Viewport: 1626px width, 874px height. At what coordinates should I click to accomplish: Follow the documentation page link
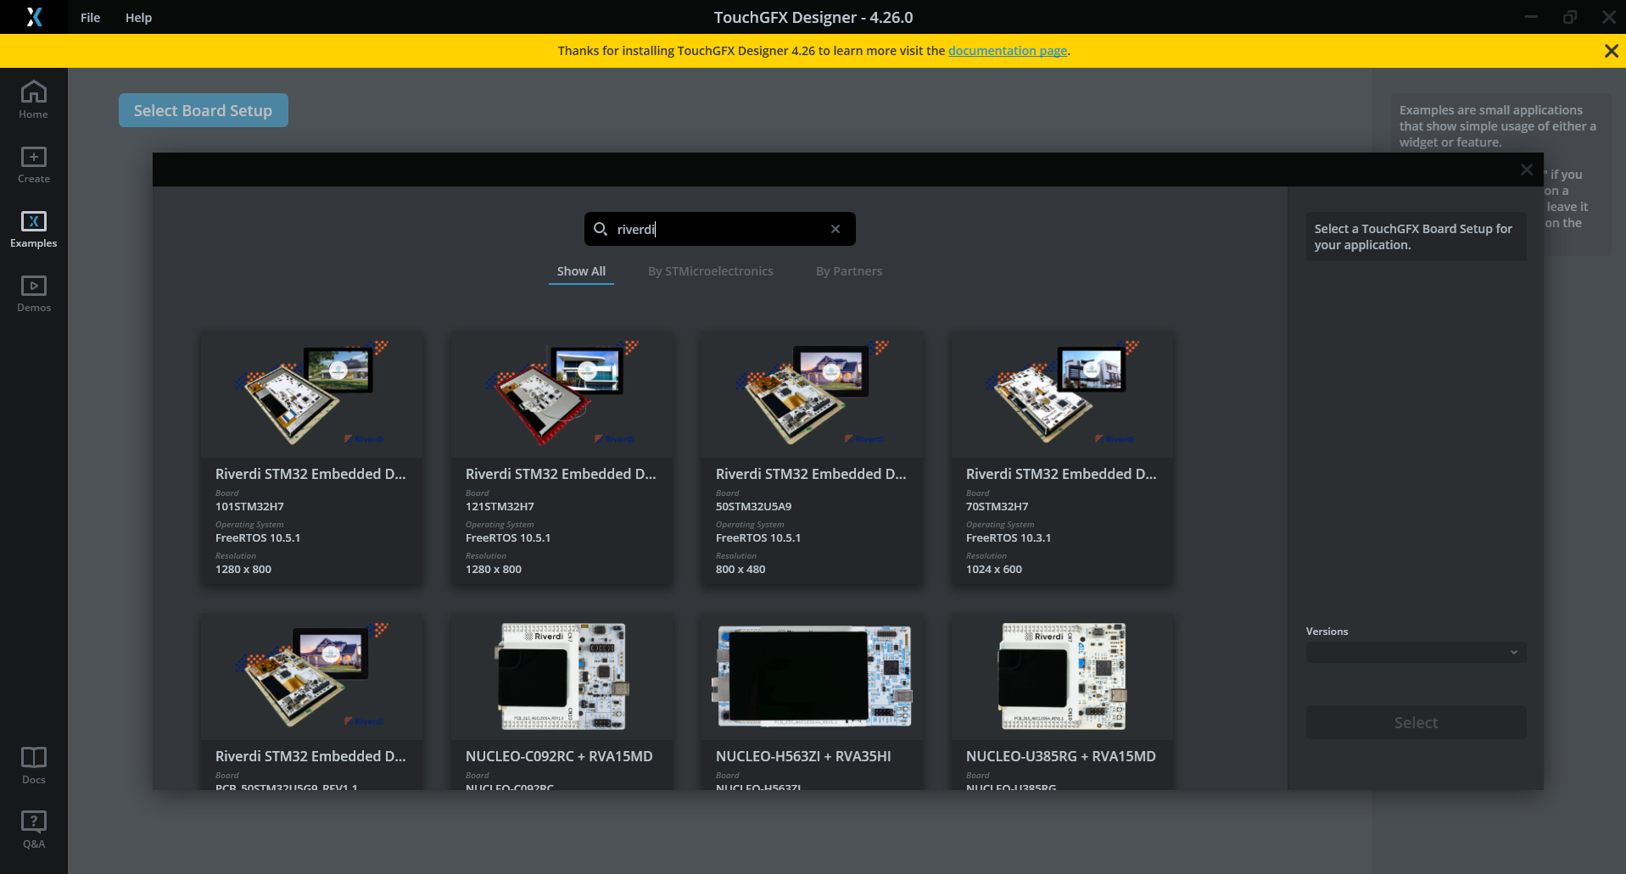coord(1007,51)
